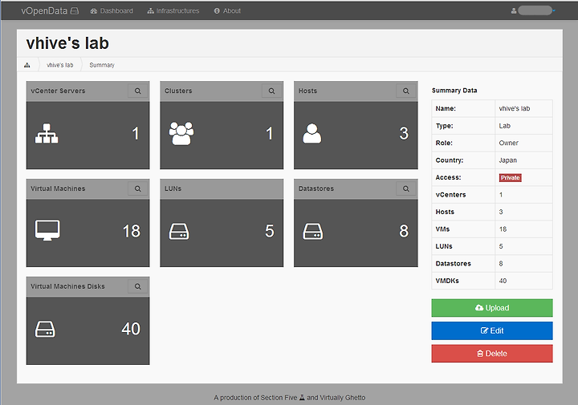Click the Hosts search magnifier icon
The image size is (578, 405).
[x=406, y=91]
